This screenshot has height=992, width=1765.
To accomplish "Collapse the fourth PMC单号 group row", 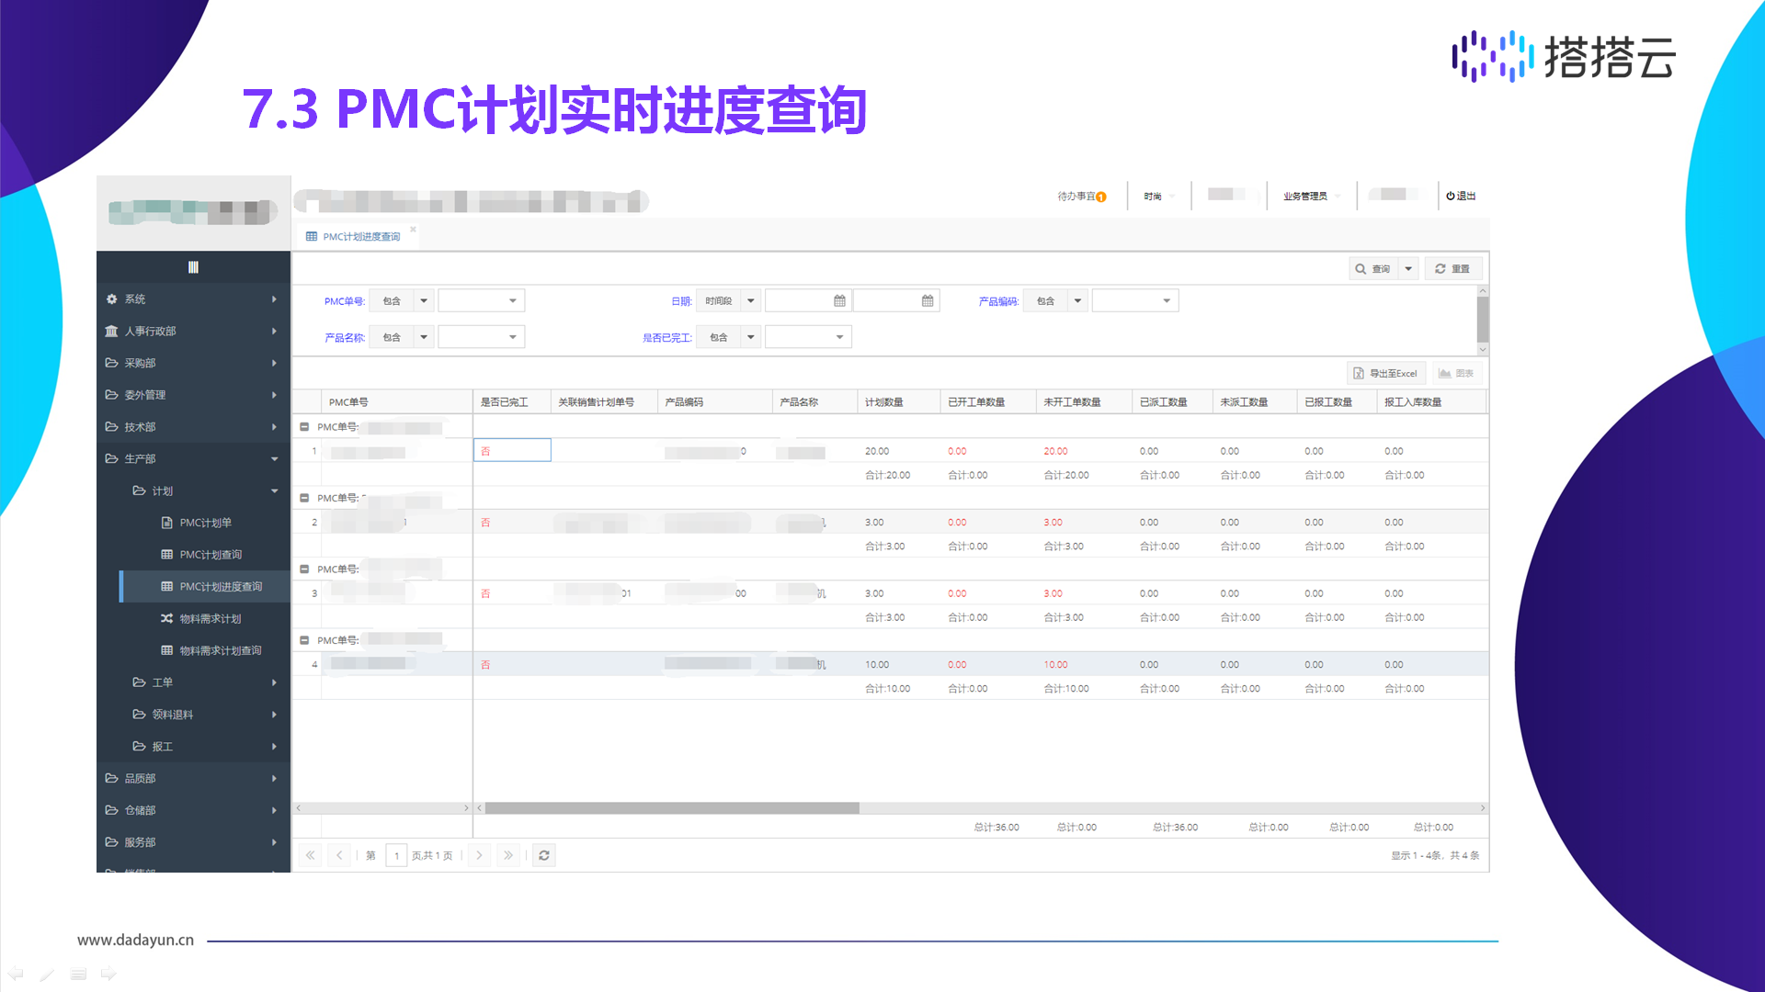I will tap(304, 640).
